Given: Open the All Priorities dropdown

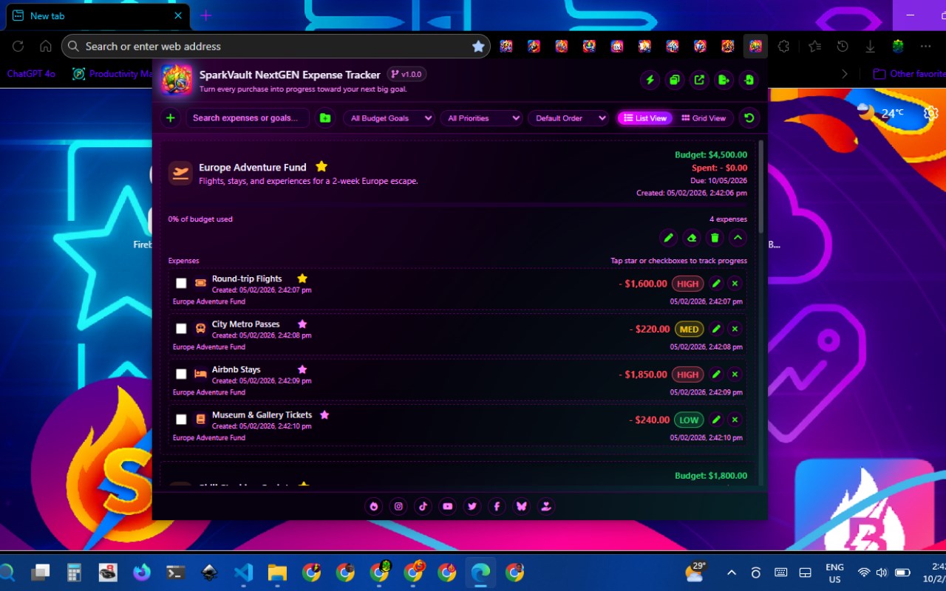Looking at the screenshot, I should 481,118.
